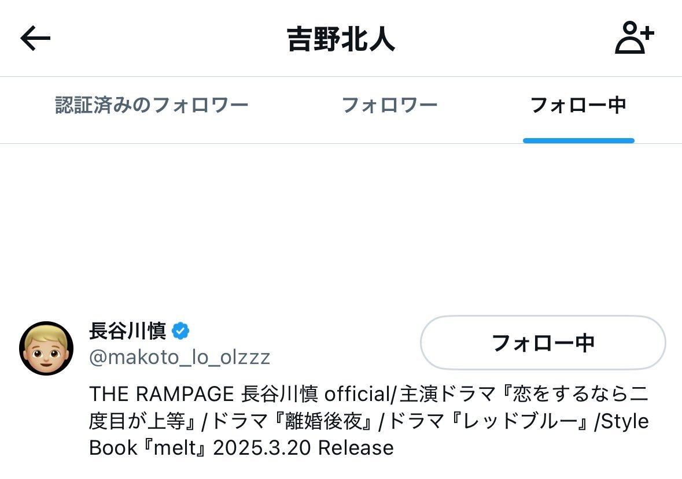Open the 認証済みのフォロワー tab
The height and width of the screenshot is (479, 682).
pyautogui.click(x=152, y=106)
